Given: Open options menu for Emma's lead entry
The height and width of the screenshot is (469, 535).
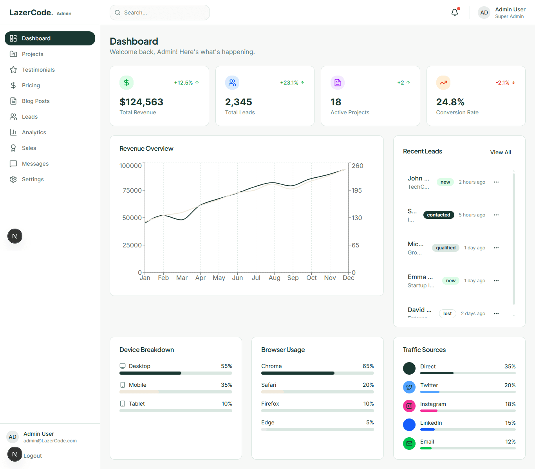Looking at the screenshot, I should tap(496, 280).
